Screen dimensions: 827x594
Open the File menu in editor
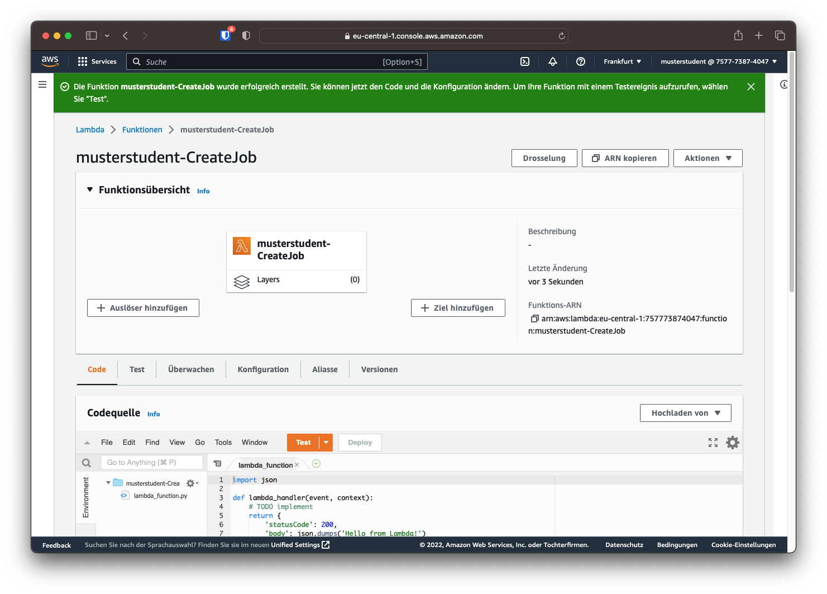[x=107, y=443]
